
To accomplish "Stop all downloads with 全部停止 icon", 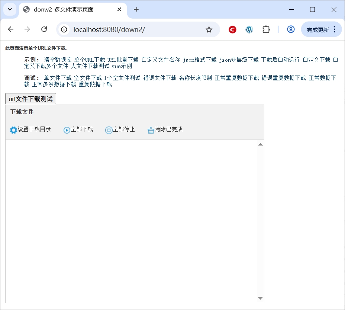I will [109, 130].
